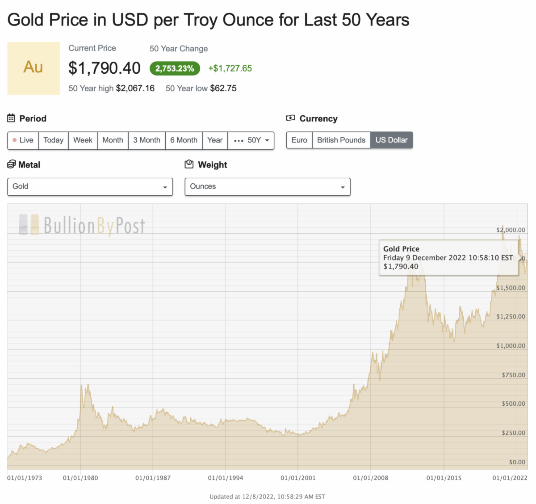This screenshot has width=536, height=504.
Task: Select the Week period tab
Action: [83, 140]
